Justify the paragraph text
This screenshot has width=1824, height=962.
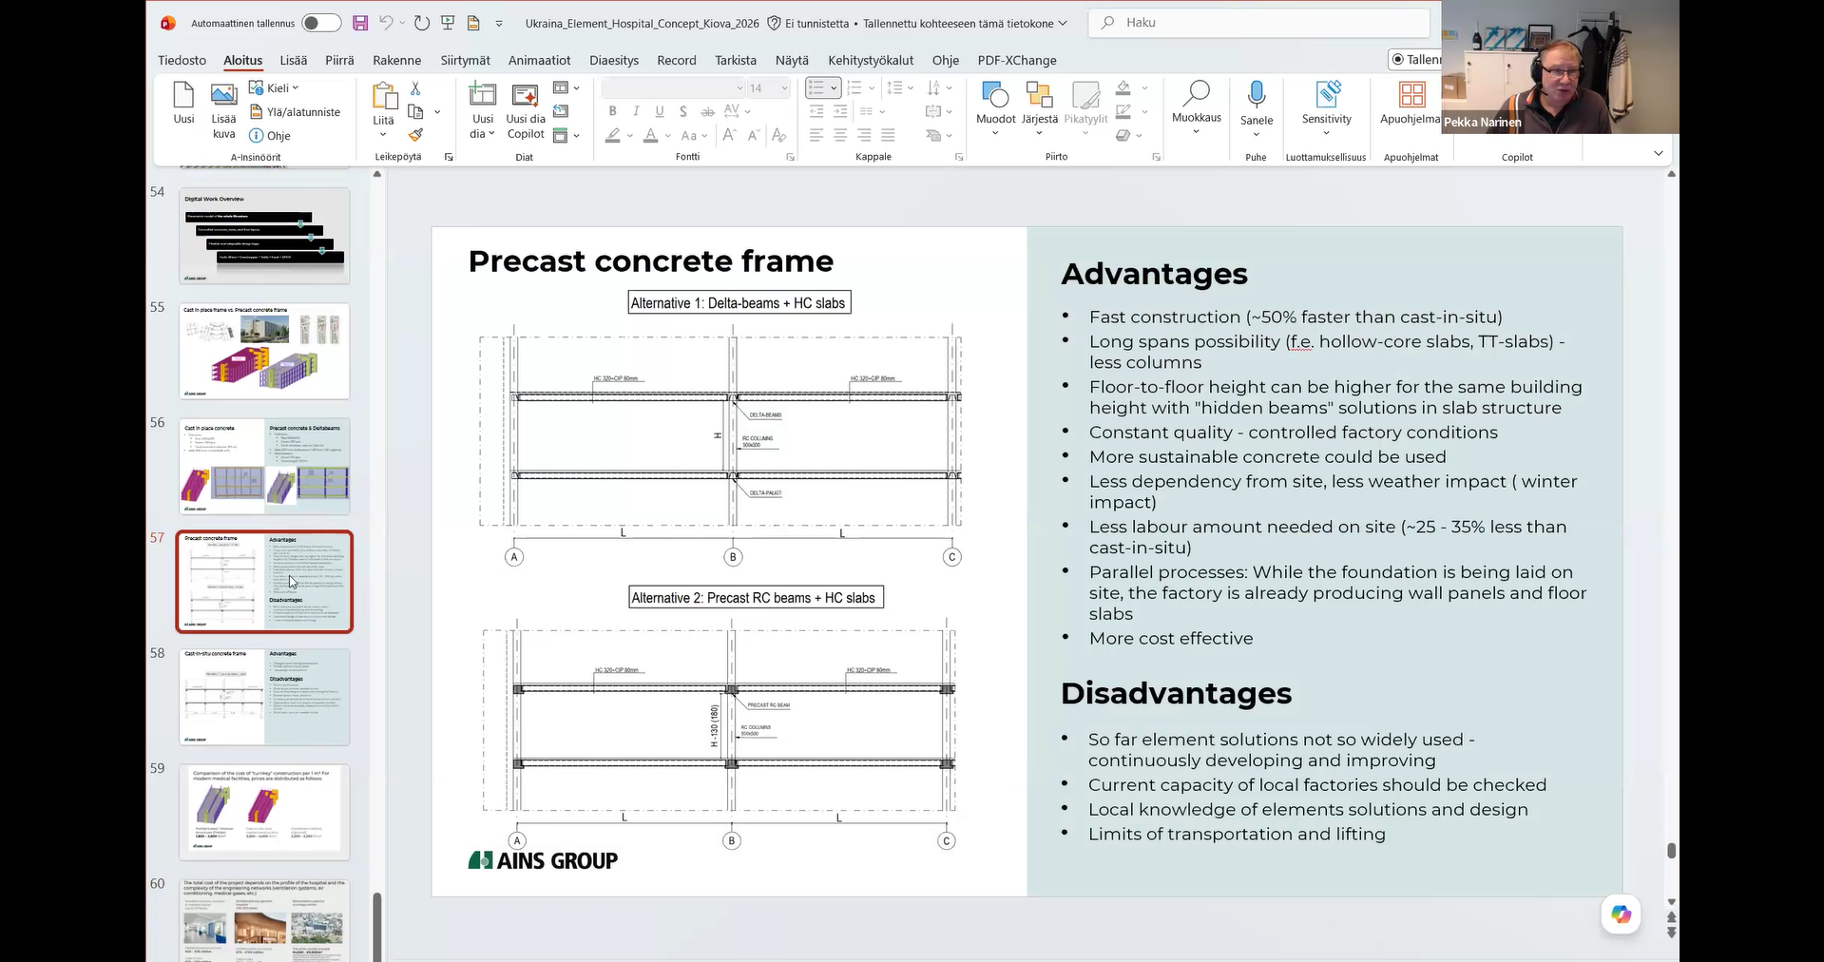click(x=888, y=136)
